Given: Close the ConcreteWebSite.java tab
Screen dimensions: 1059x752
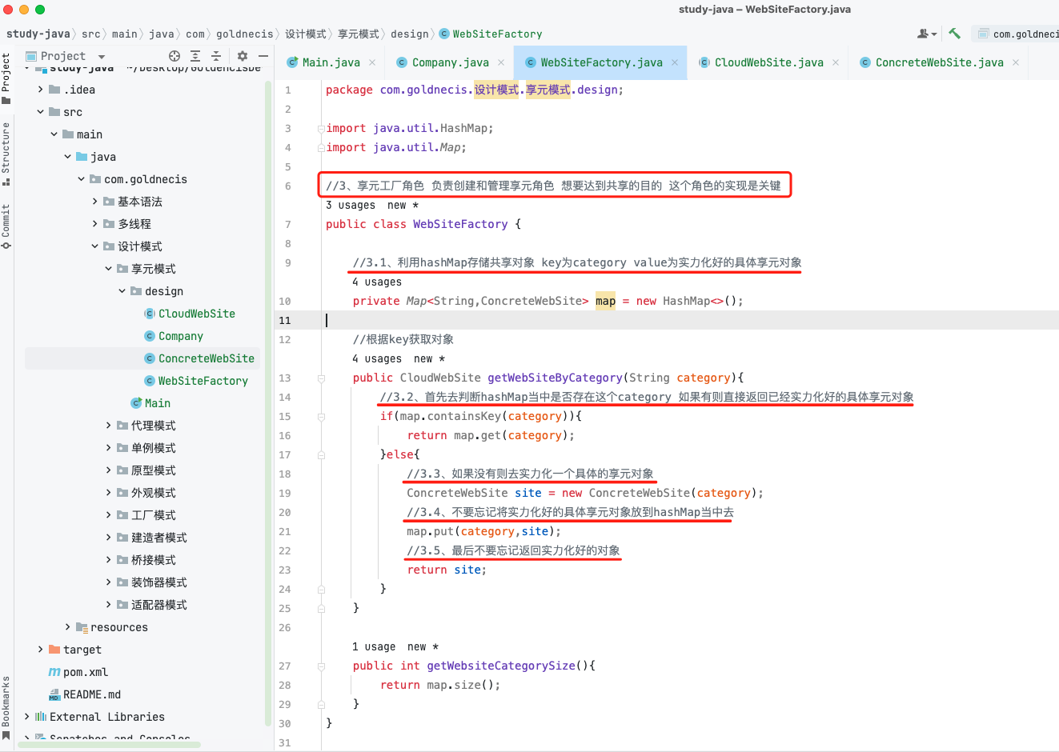Looking at the screenshot, I should pos(1016,62).
